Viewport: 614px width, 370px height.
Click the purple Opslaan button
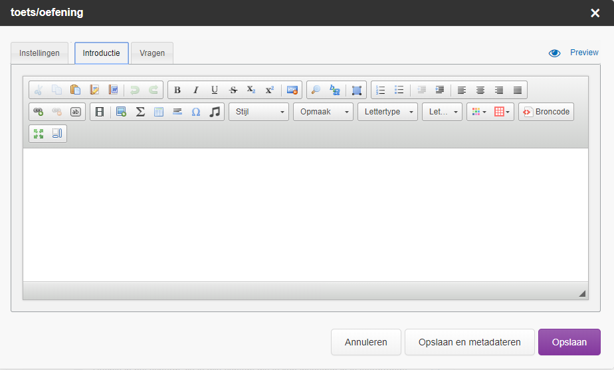[x=569, y=342]
